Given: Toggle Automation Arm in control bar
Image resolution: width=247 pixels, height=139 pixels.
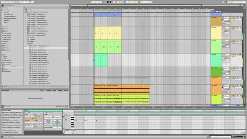Looking at the screenshot, I should coord(117,2).
